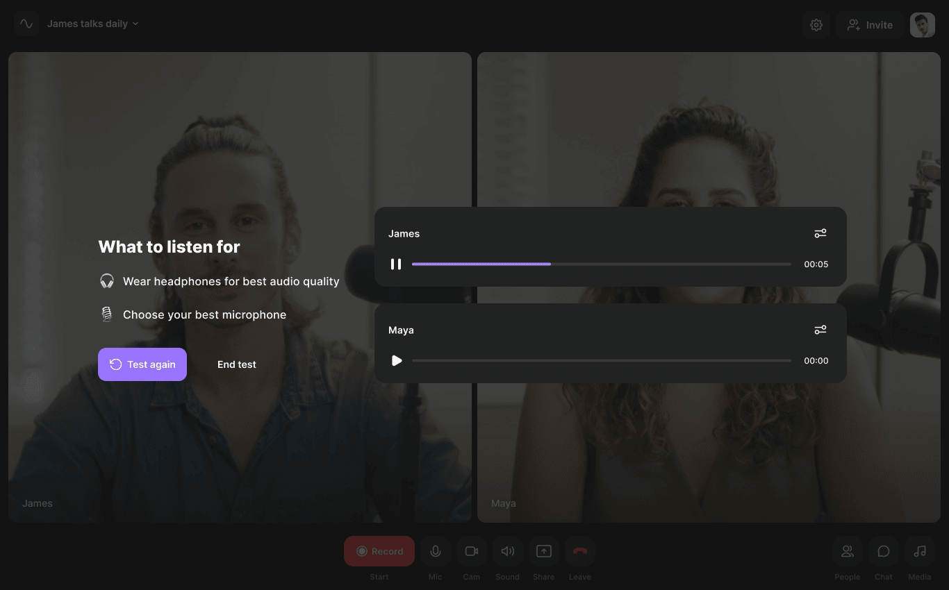Seek on James's audio progress bar
This screenshot has width=949, height=590.
point(601,264)
